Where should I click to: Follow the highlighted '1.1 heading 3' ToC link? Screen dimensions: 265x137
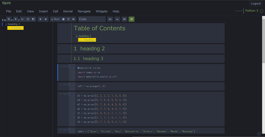(87, 40)
